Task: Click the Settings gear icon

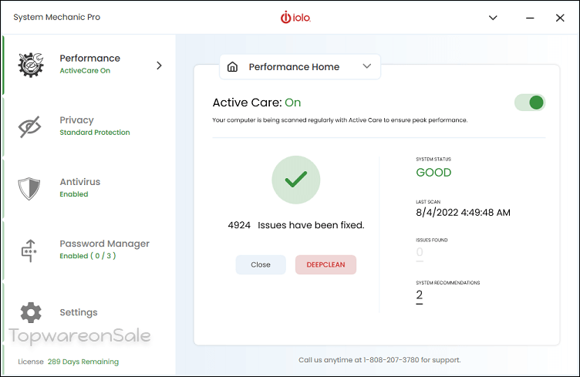Action: [x=31, y=313]
